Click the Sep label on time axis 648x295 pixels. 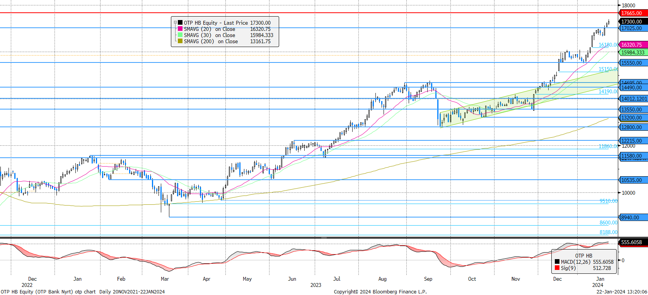coord(428,279)
